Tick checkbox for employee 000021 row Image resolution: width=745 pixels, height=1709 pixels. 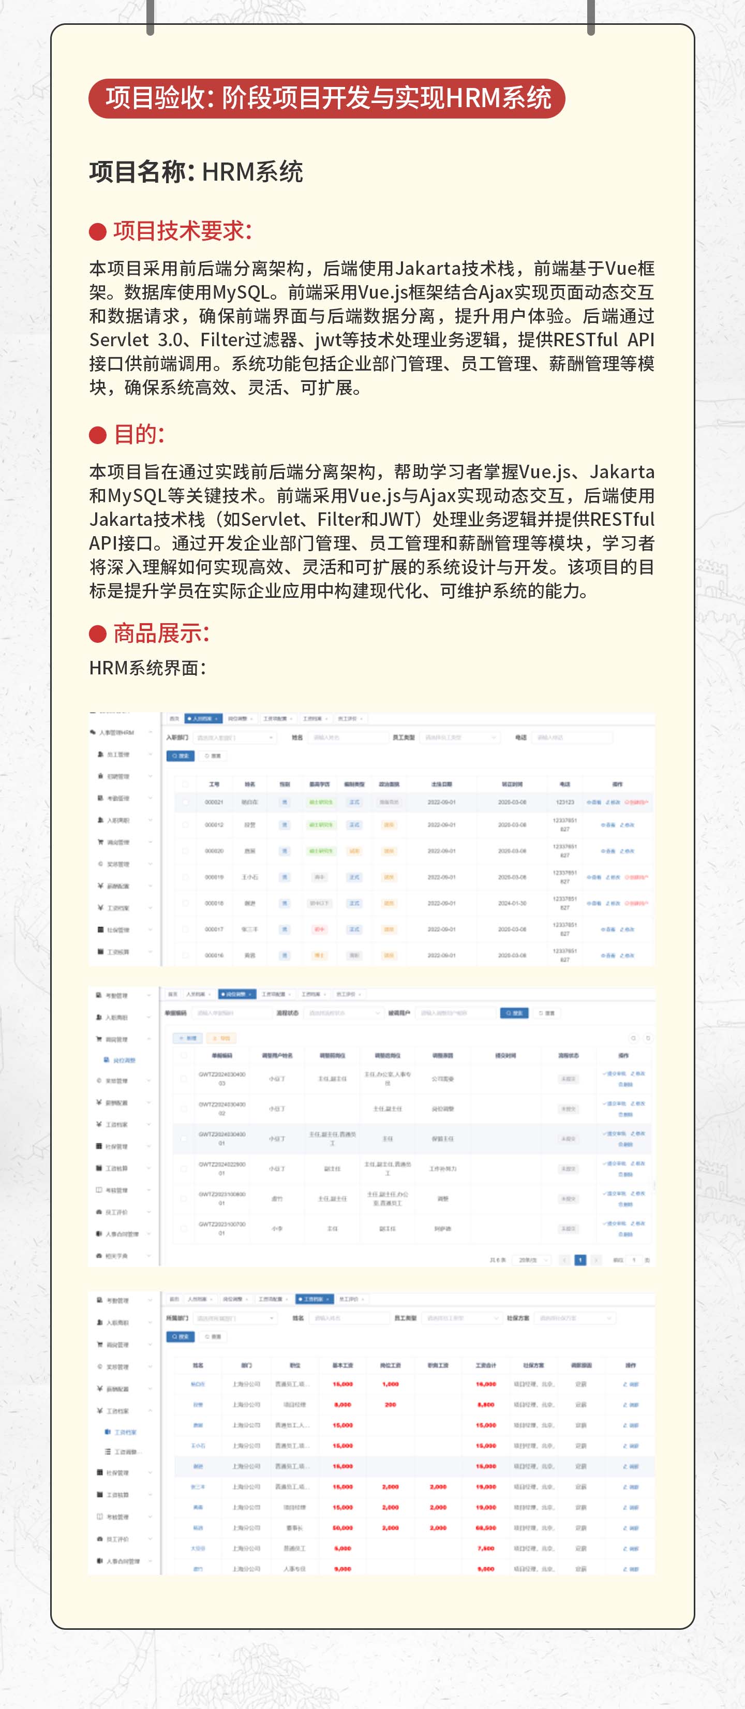click(185, 802)
